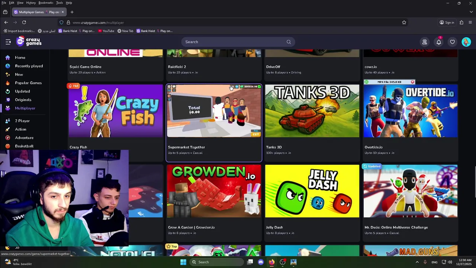
Task: Open the volume control in system tray
Action: click(x=450, y=262)
